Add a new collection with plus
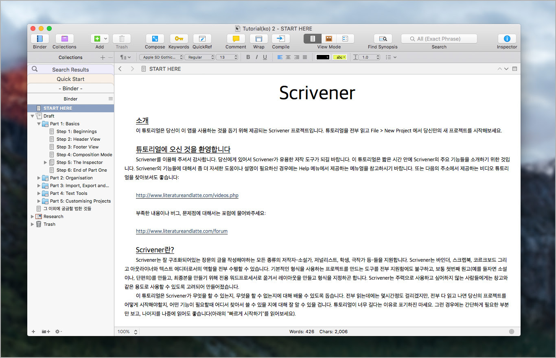Screen dimensions: 556x358 (x=103, y=57)
